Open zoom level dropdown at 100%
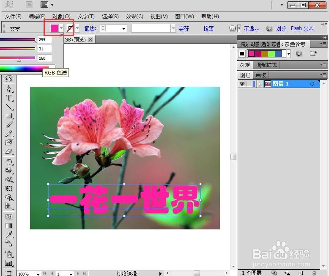 tap(38, 274)
